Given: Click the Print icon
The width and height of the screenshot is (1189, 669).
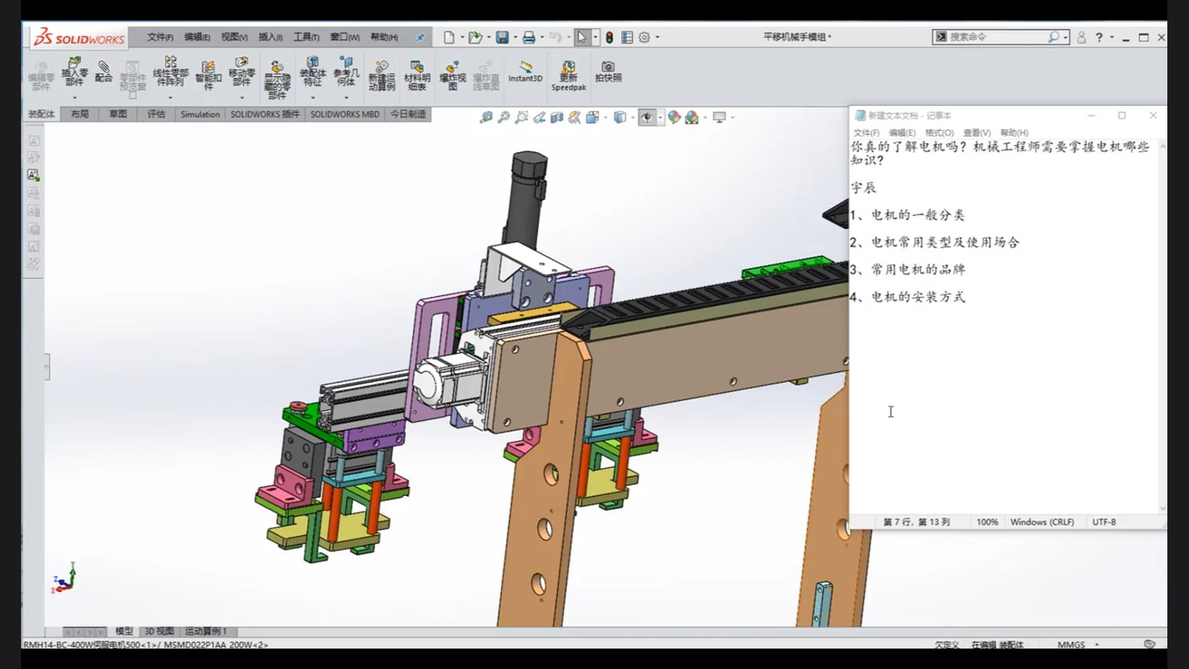Looking at the screenshot, I should 529,37.
